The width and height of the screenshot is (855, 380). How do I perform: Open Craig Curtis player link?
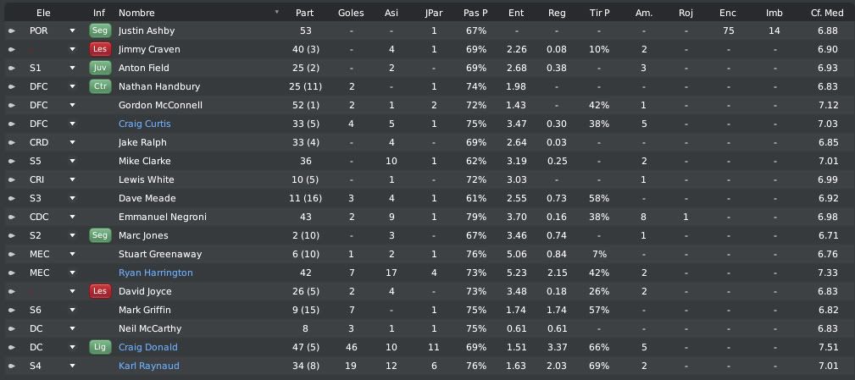tap(145, 124)
